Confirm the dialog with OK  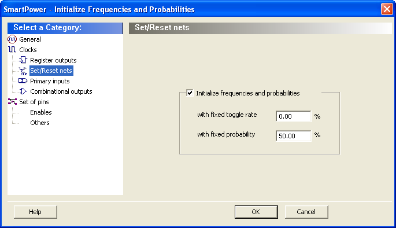click(256, 212)
